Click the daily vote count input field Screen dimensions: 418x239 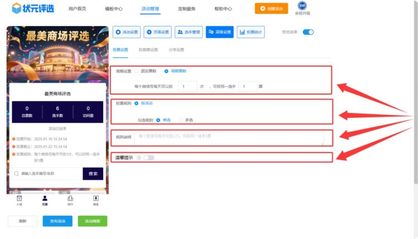click(187, 86)
